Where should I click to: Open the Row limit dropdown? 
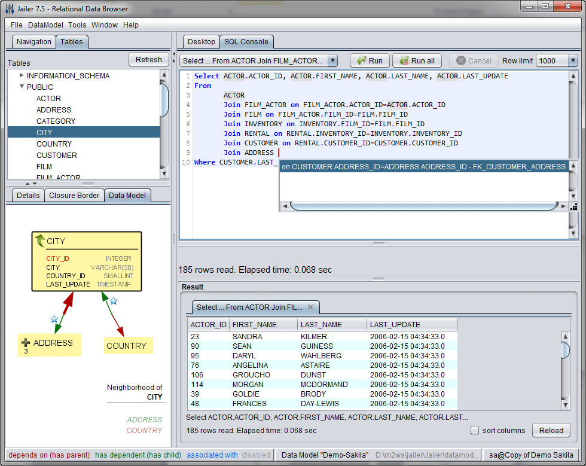[x=572, y=60]
